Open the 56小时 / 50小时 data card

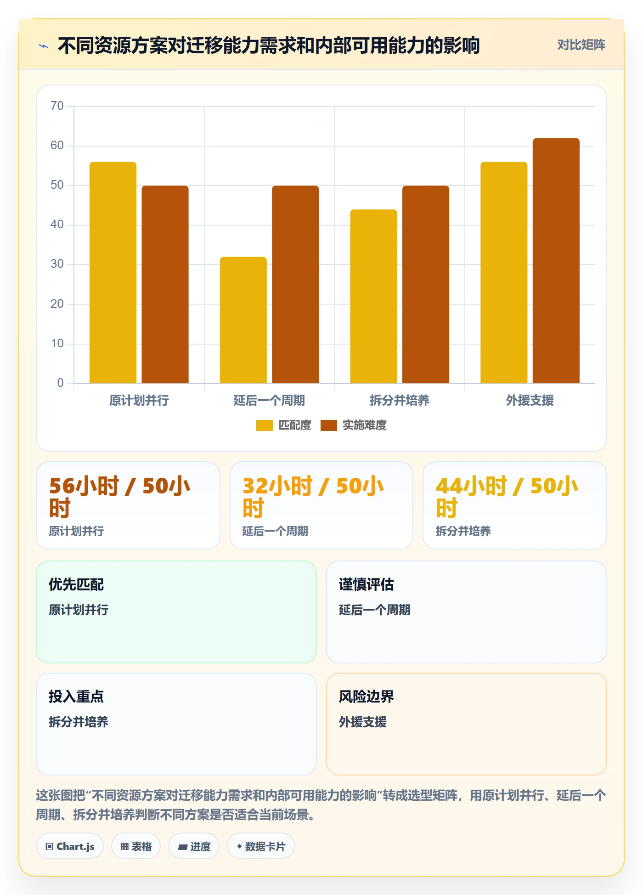[128, 505]
